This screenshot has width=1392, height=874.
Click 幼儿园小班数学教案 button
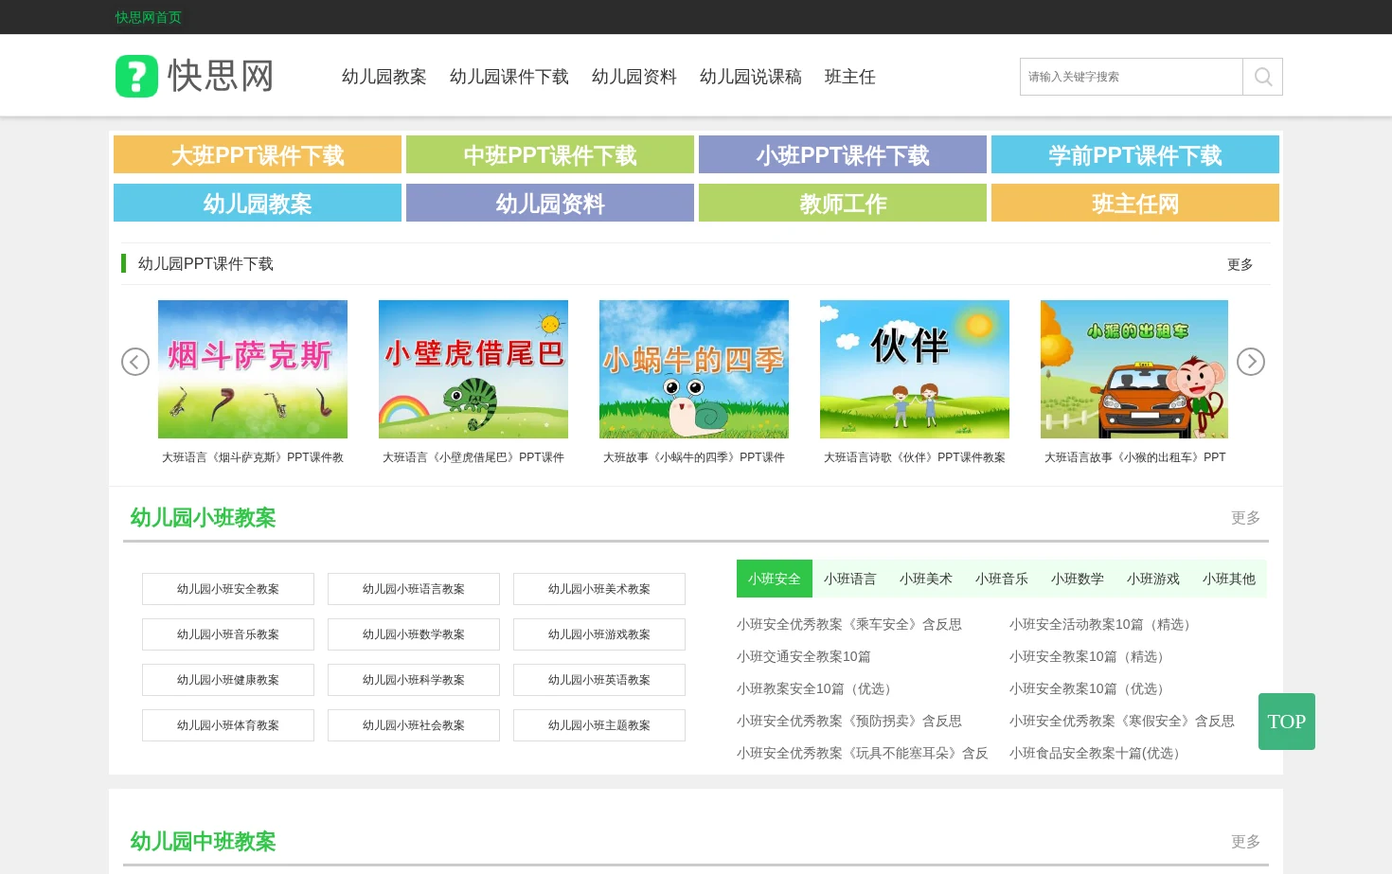click(x=414, y=634)
